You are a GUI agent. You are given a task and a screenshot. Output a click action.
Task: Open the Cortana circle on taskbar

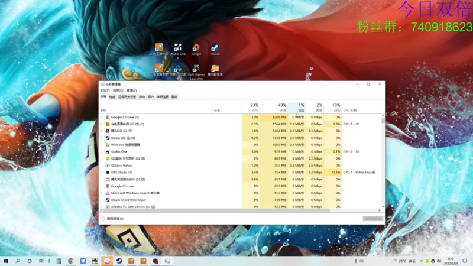click(30, 261)
